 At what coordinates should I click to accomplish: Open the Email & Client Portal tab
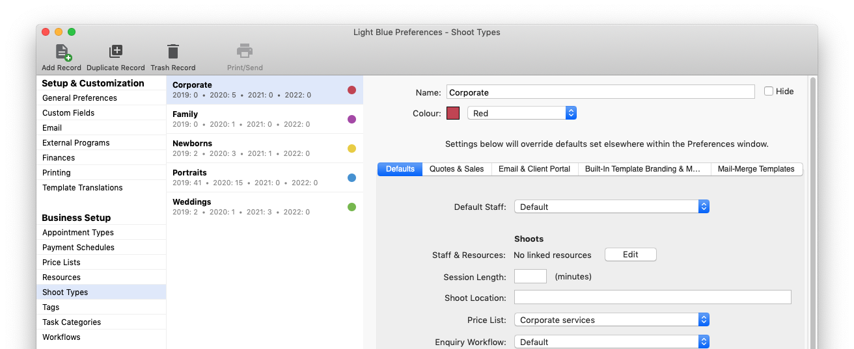(534, 169)
